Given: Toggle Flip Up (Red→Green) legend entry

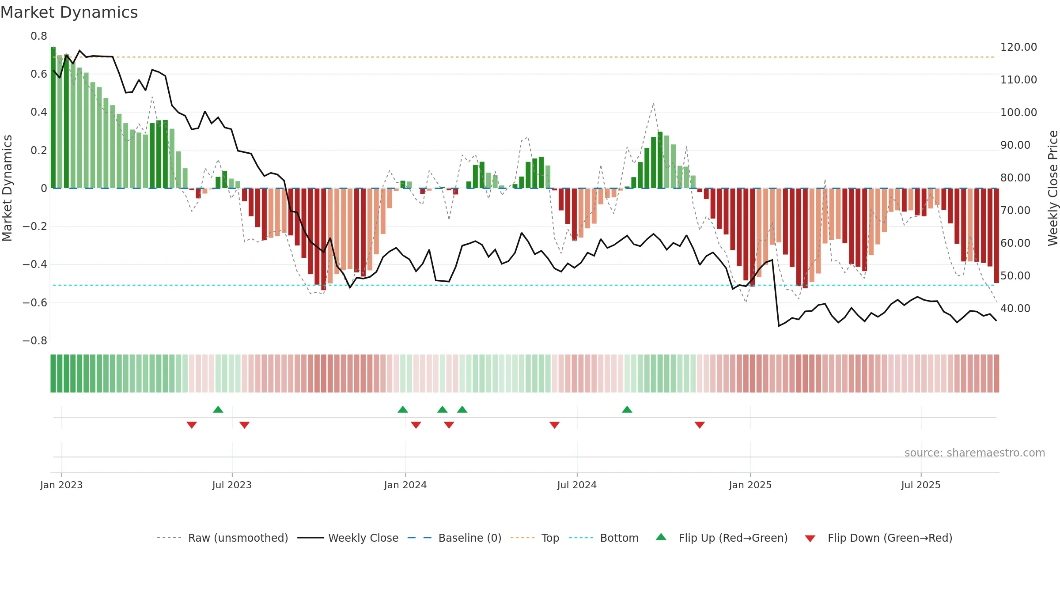Looking at the screenshot, I should pyautogui.click(x=722, y=538).
